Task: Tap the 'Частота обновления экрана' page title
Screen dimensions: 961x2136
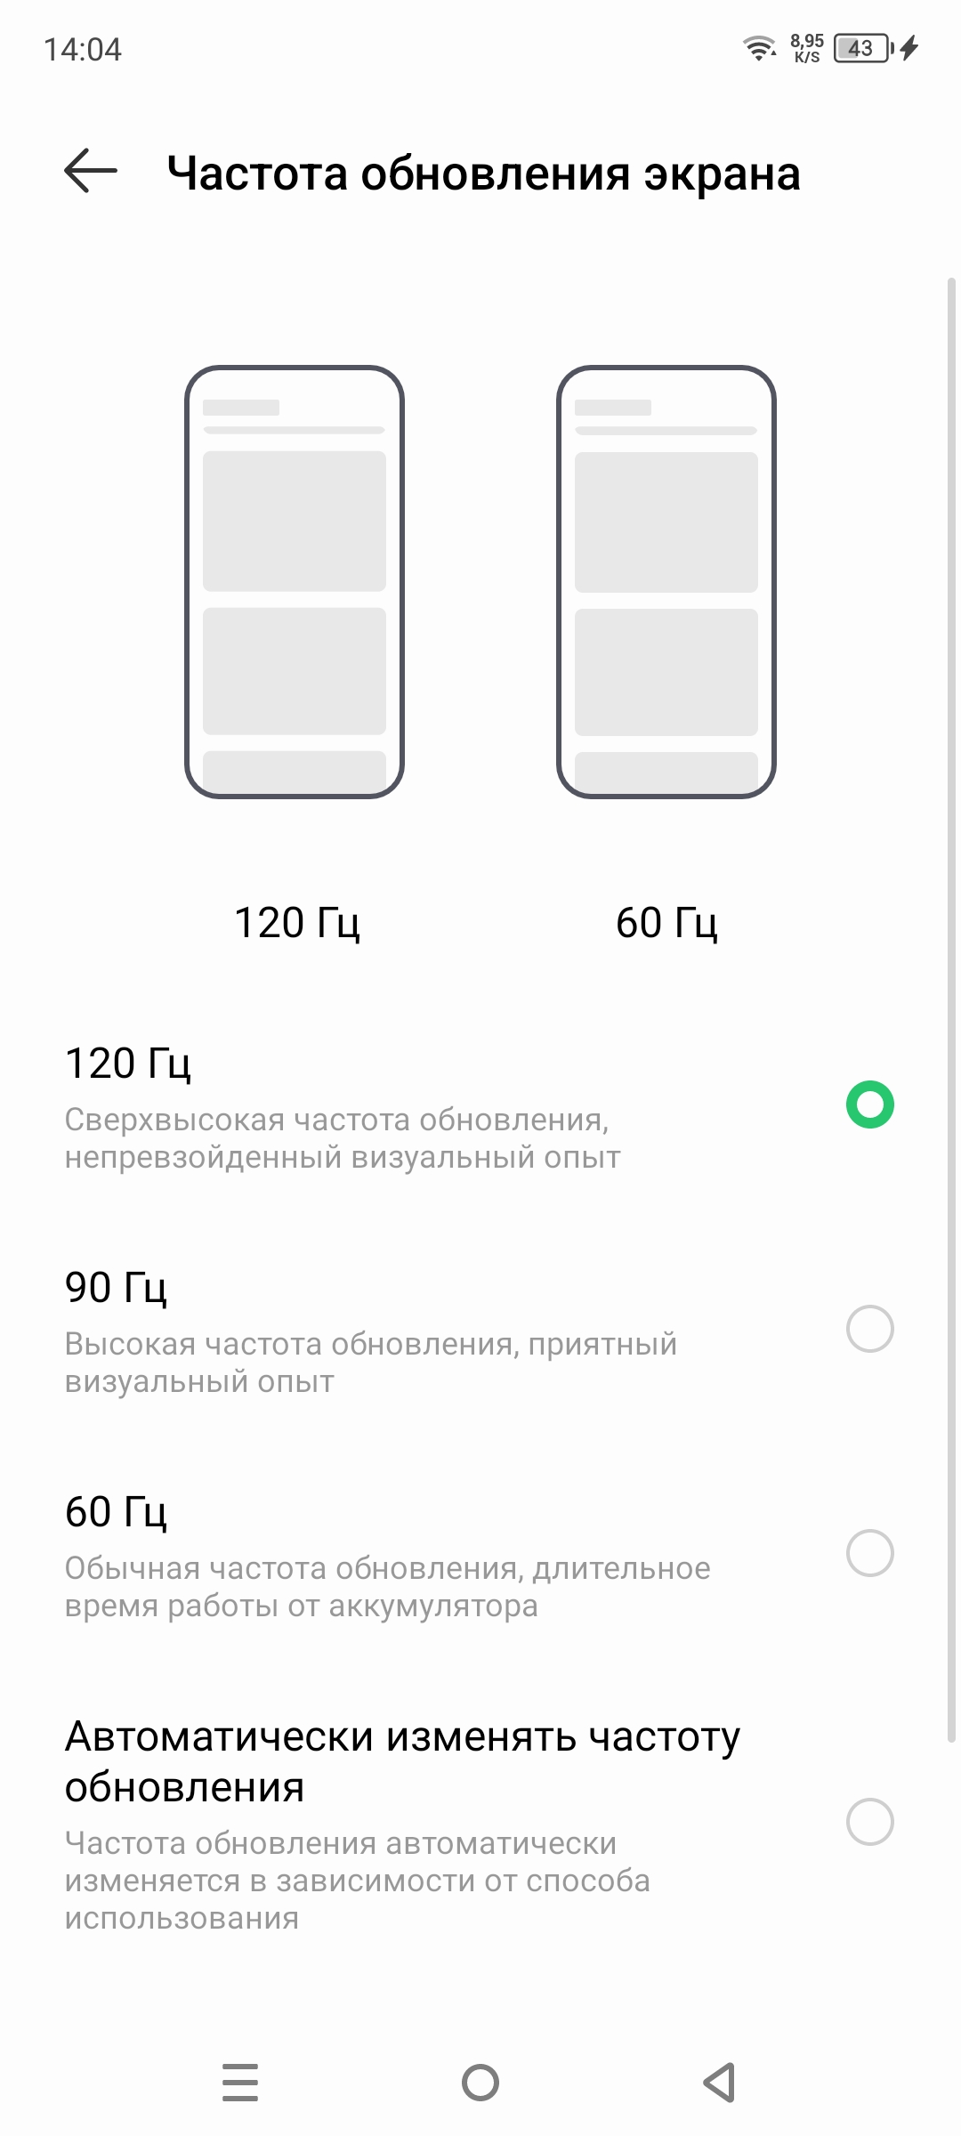Action: pos(483,173)
